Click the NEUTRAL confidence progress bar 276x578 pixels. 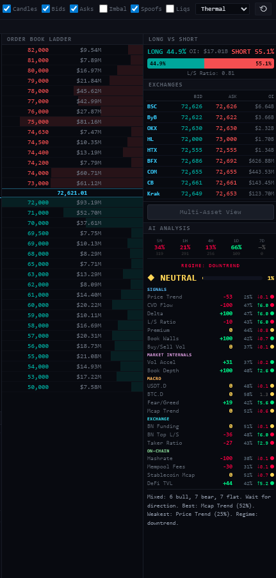(232, 278)
